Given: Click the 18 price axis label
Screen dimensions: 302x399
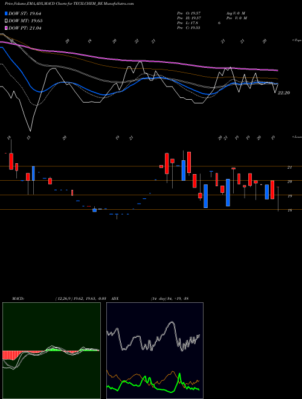Looking at the screenshot, I should [x=289, y=210].
